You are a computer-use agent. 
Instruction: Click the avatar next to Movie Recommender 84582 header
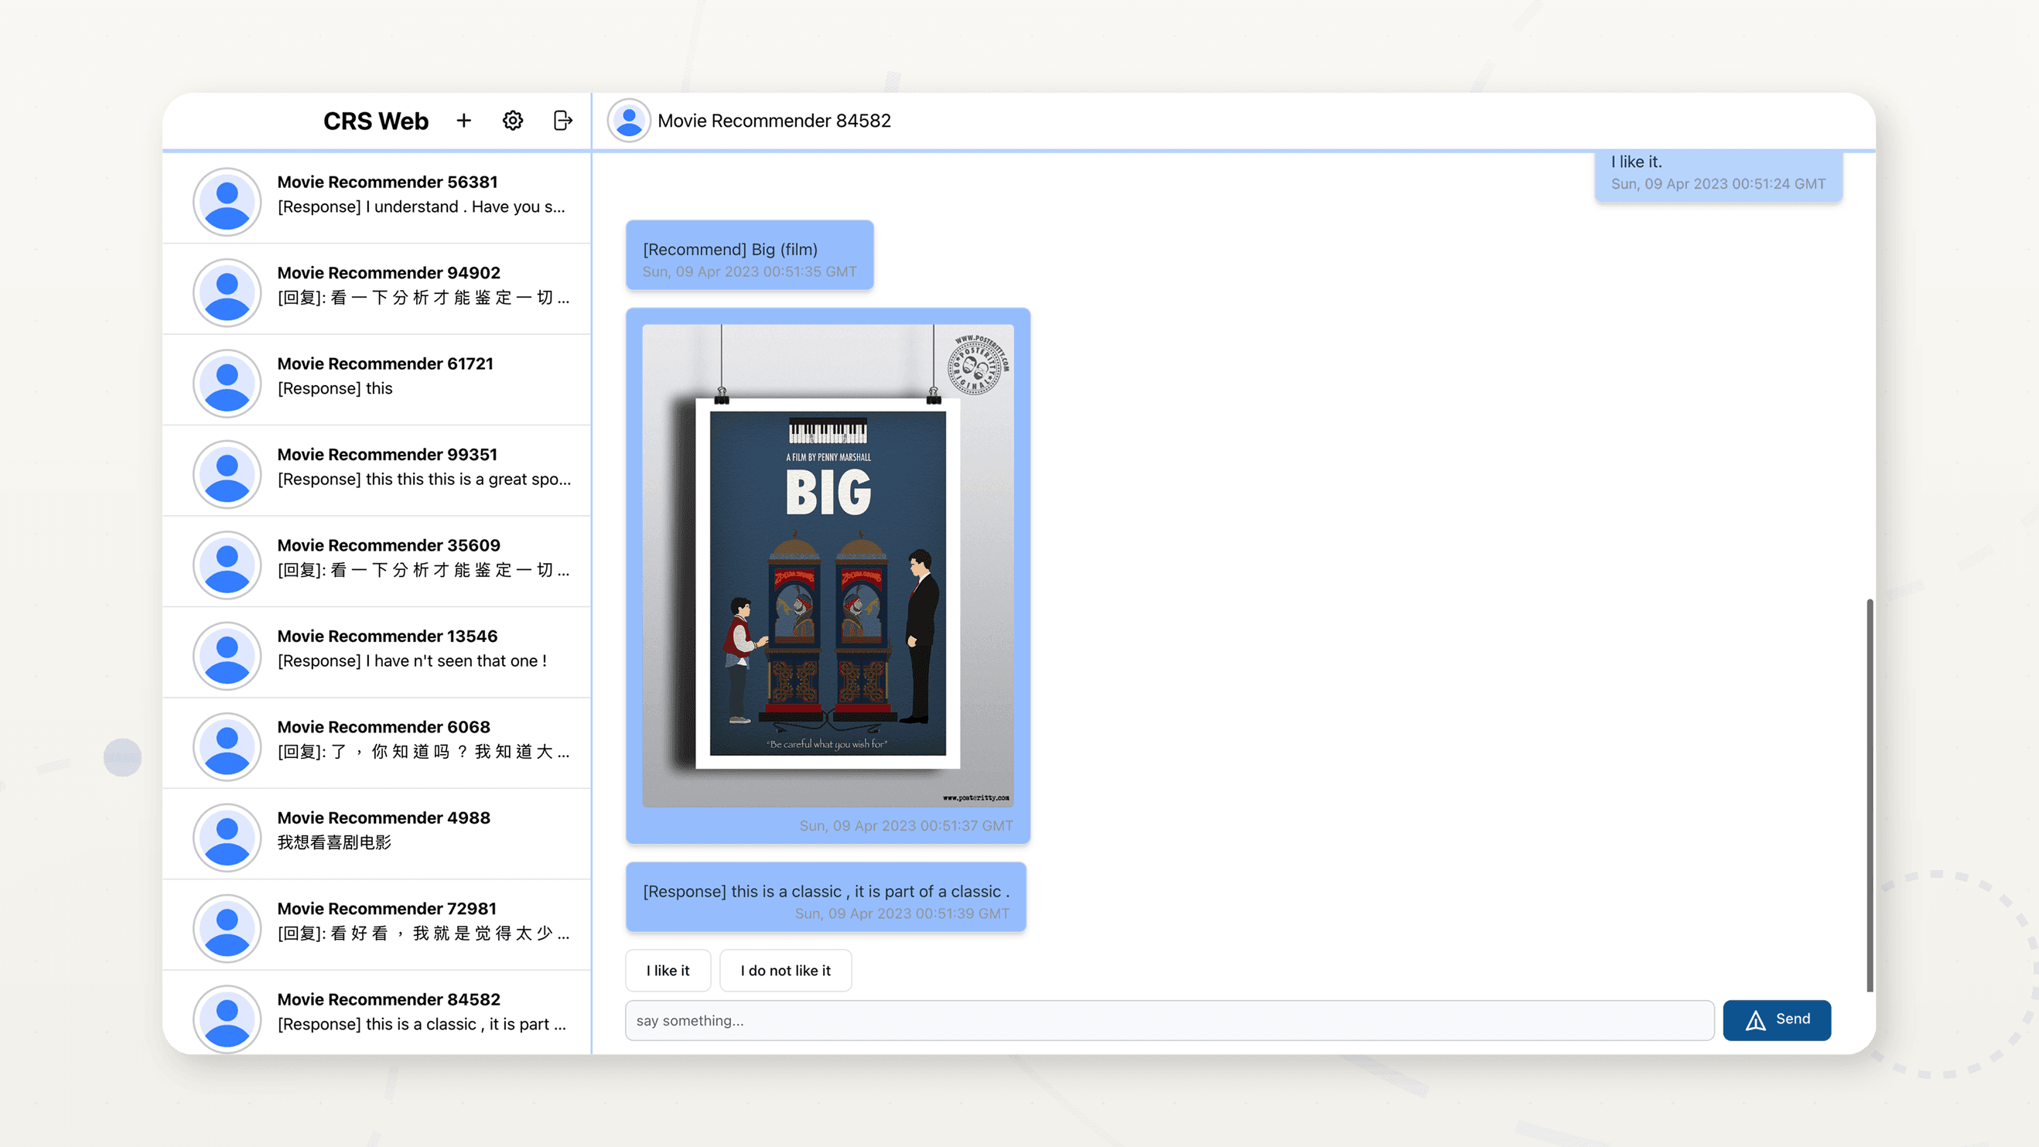pyautogui.click(x=628, y=121)
